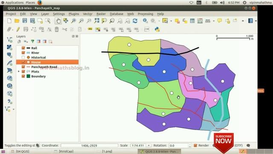Click the Zoom Full extent icon
The width and height of the screenshot is (273, 154).
pyautogui.click(x=97, y=21)
